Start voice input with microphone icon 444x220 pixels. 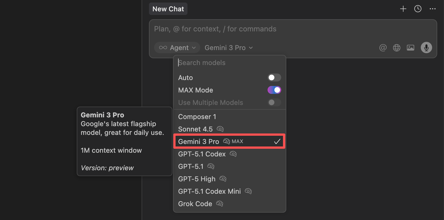(x=426, y=48)
